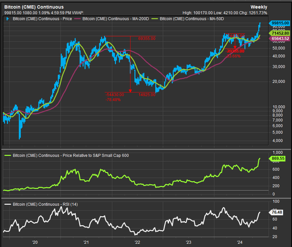Click the 869.55 relative price tag
This screenshot has height=247, width=292.
(x=277, y=159)
